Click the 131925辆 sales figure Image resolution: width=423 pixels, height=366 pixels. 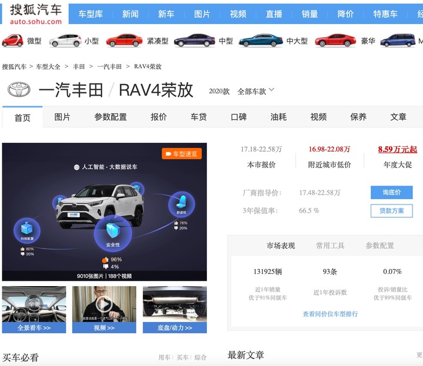tap(268, 271)
